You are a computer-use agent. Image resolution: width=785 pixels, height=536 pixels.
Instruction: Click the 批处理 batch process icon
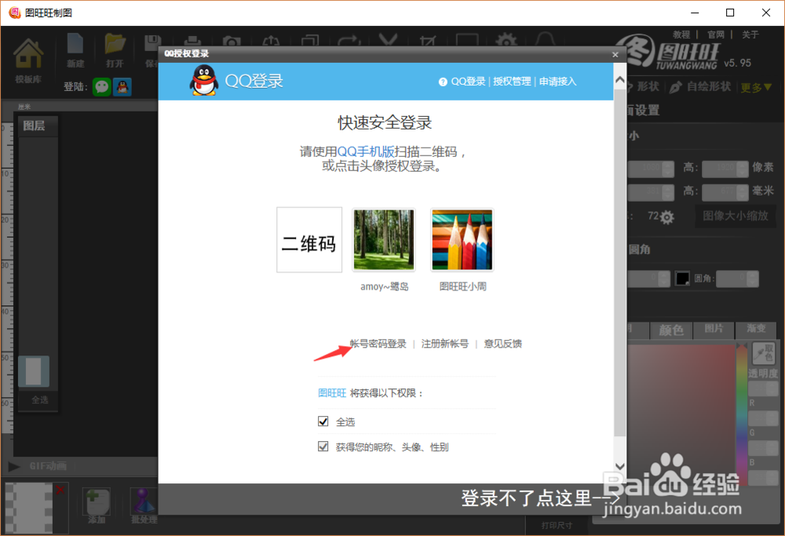(x=143, y=501)
